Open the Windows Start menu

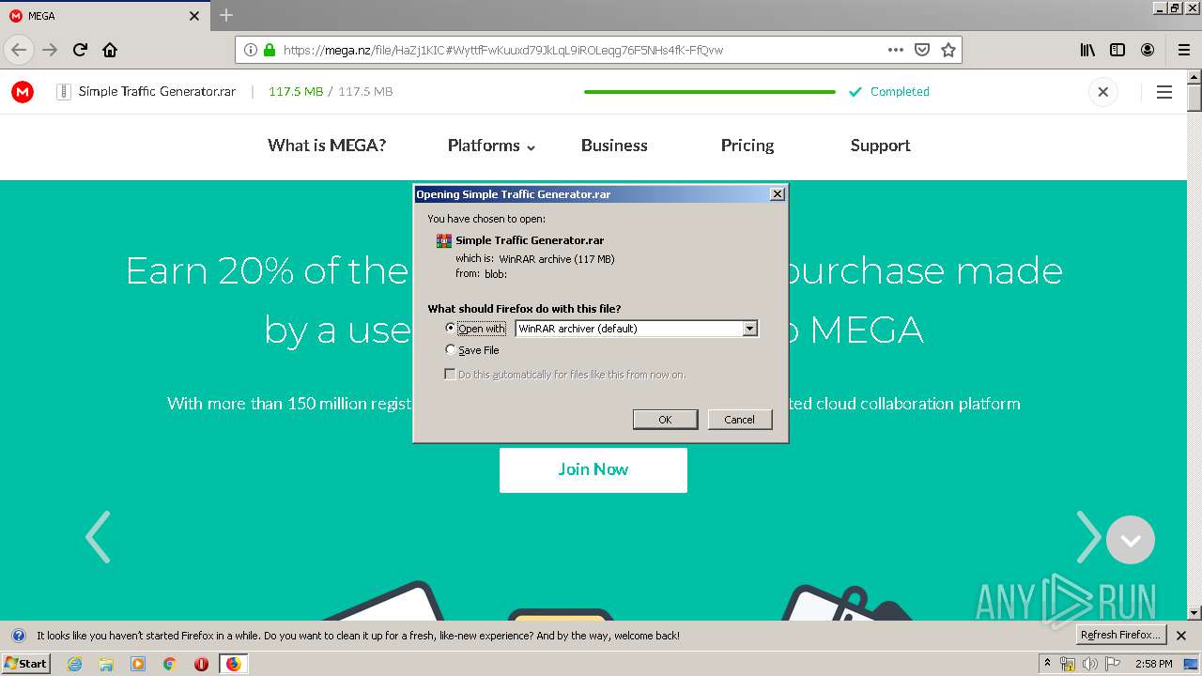[26, 664]
